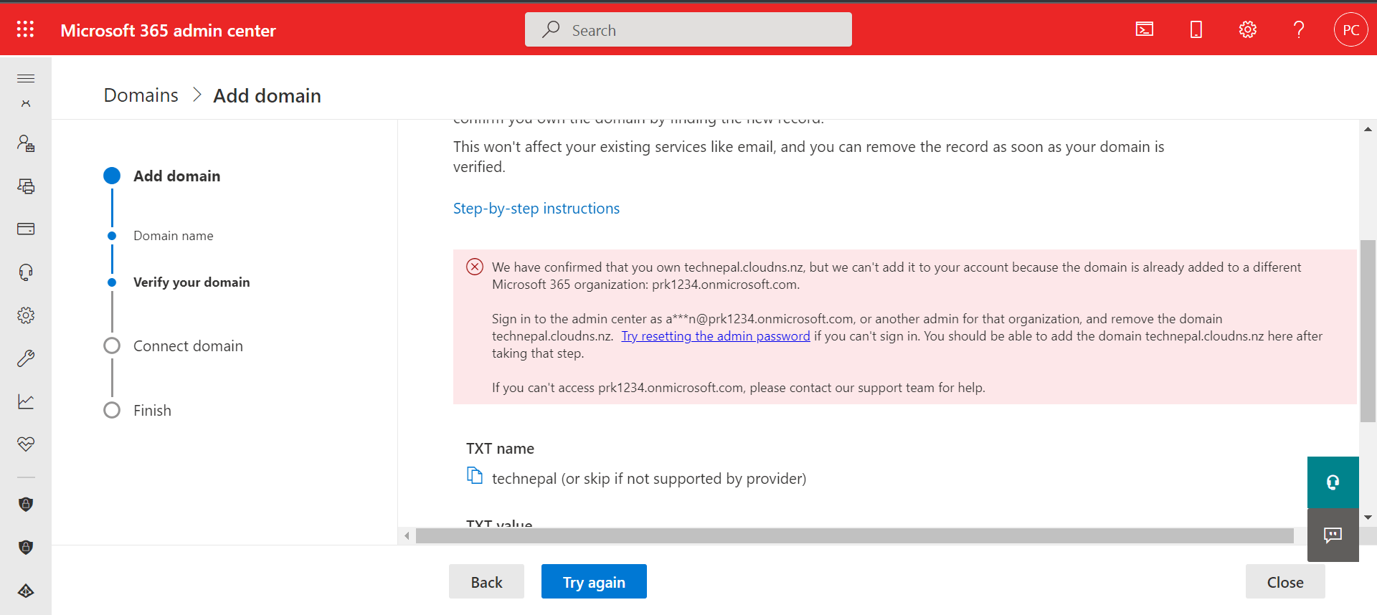Select the Connect domain wizard step
Image resolution: width=1377 pixels, height=615 pixels.
pyautogui.click(x=188, y=346)
